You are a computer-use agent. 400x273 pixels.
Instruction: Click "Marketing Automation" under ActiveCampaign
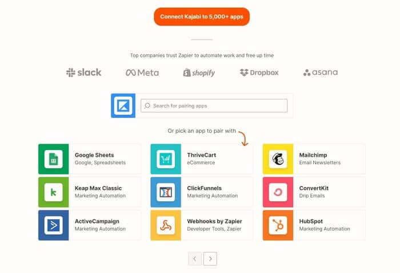pyautogui.click(x=100, y=229)
